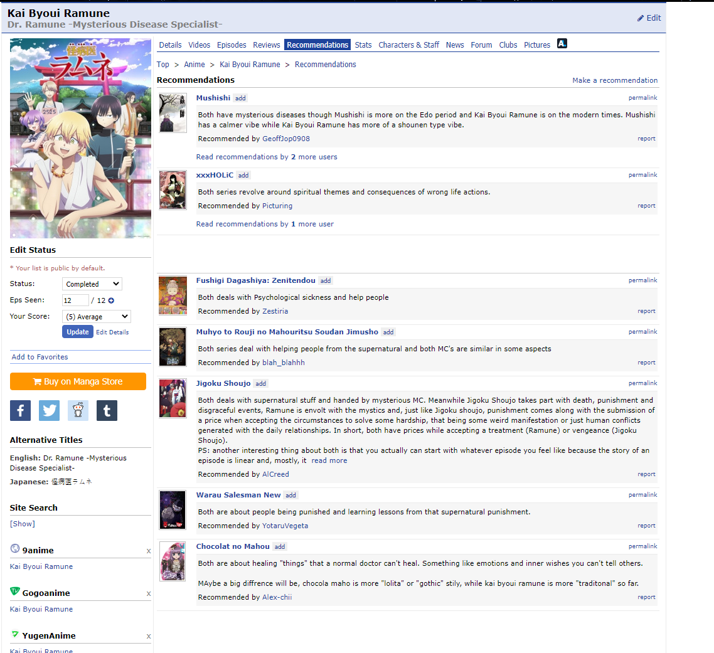Expand Read recommendations by 1 more user
Image resolution: width=714 pixels, height=653 pixels.
[x=265, y=224]
